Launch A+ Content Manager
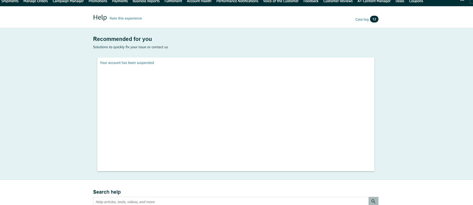 [x=374, y=1]
